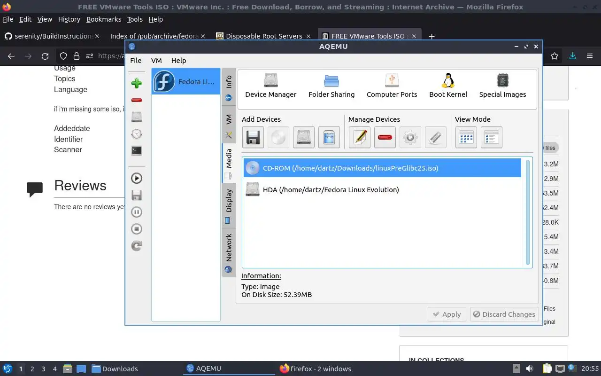Add a storage device with blue cabinet icon
Image resolution: width=601 pixels, height=376 pixels.
[329, 137]
